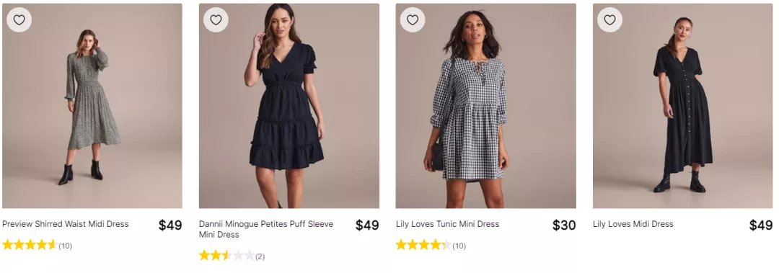View the gingham tunic mini dress image
This screenshot has height=273, width=779.
coord(486,106)
